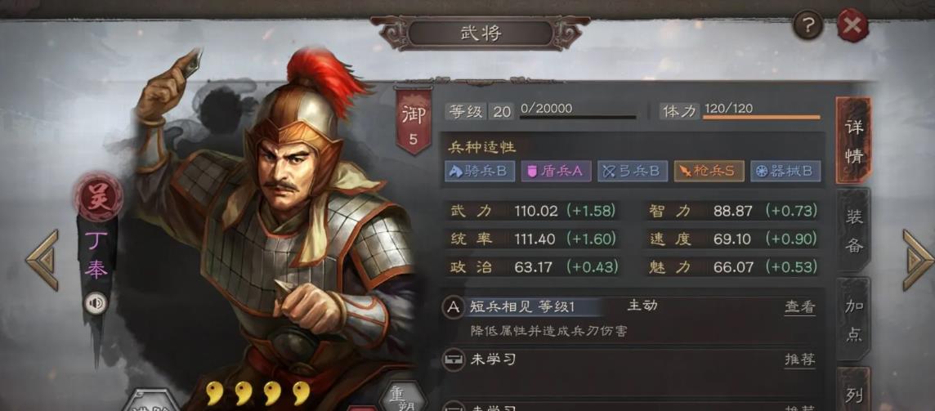Switch to the 装备 equipment tab
This screenshot has width=935, height=411.
click(854, 231)
